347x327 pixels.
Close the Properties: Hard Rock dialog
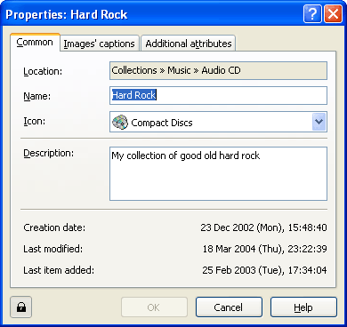[x=333, y=14]
